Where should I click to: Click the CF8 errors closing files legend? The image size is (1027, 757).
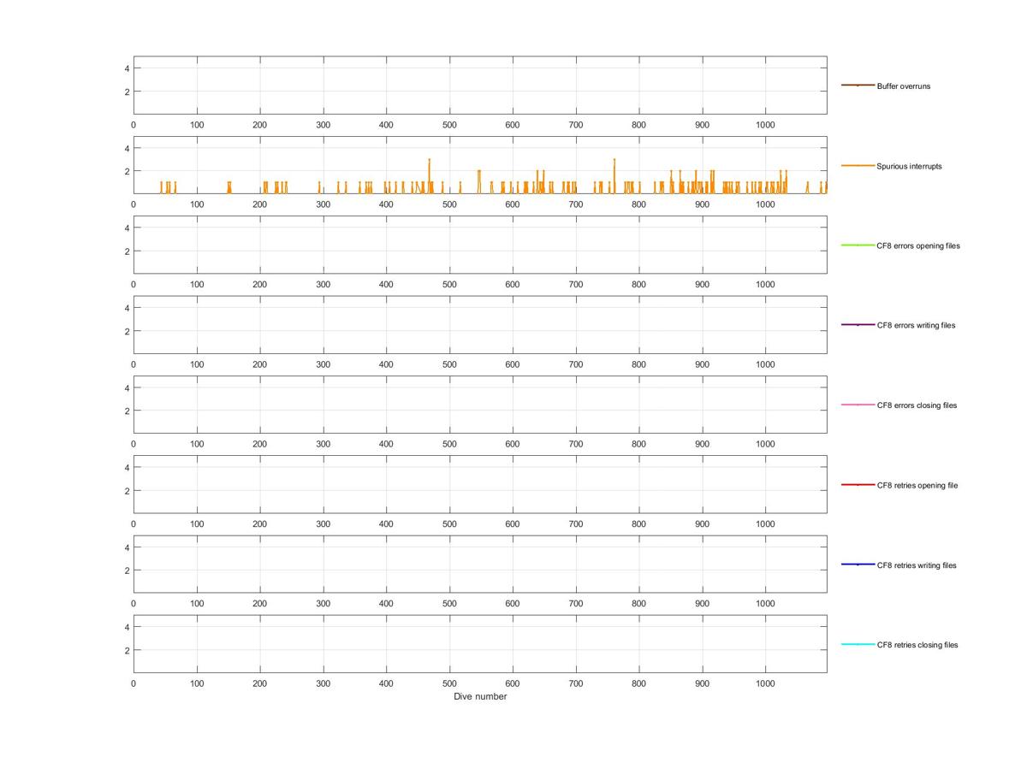coord(917,405)
